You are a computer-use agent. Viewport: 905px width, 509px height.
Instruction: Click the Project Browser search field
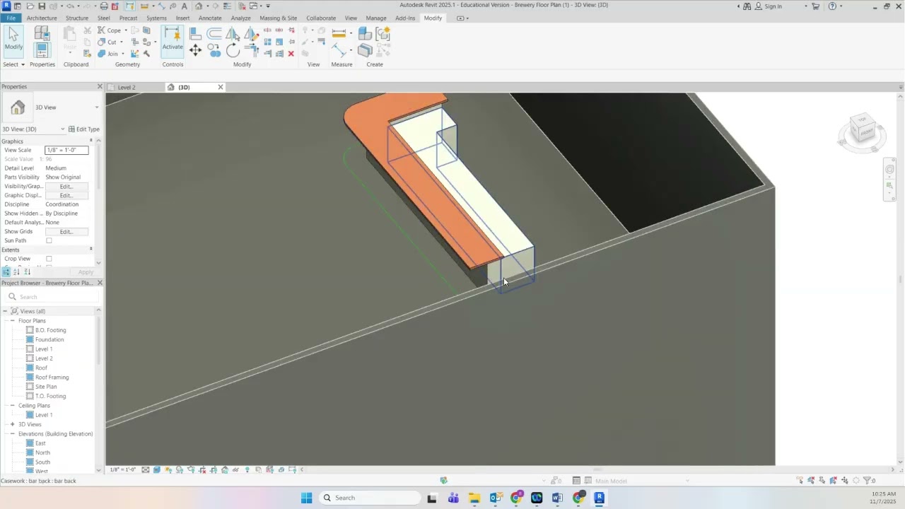(52, 297)
